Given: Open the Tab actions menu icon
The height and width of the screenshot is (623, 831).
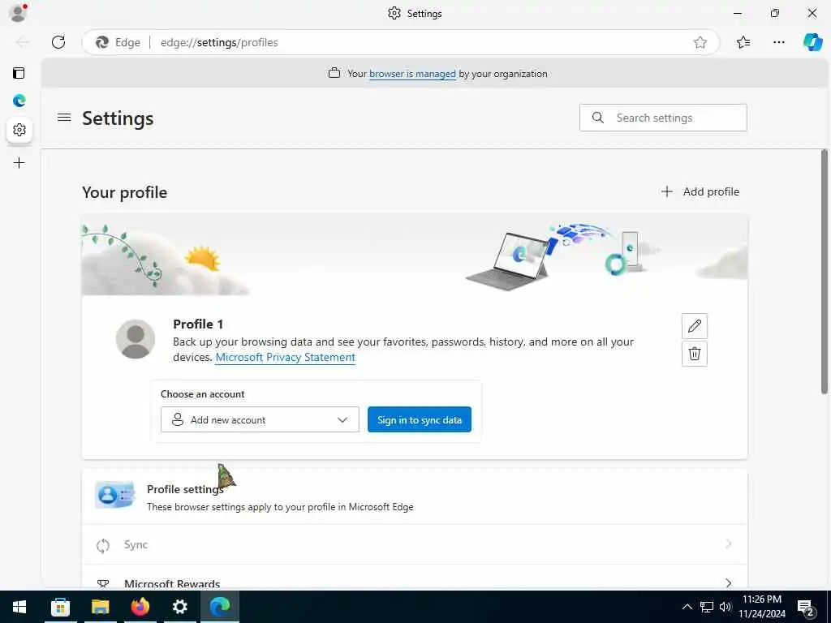Looking at the screenshot, I should 19,73.
